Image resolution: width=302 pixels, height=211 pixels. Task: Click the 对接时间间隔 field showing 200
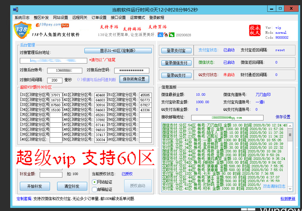(x=55, y=80)
